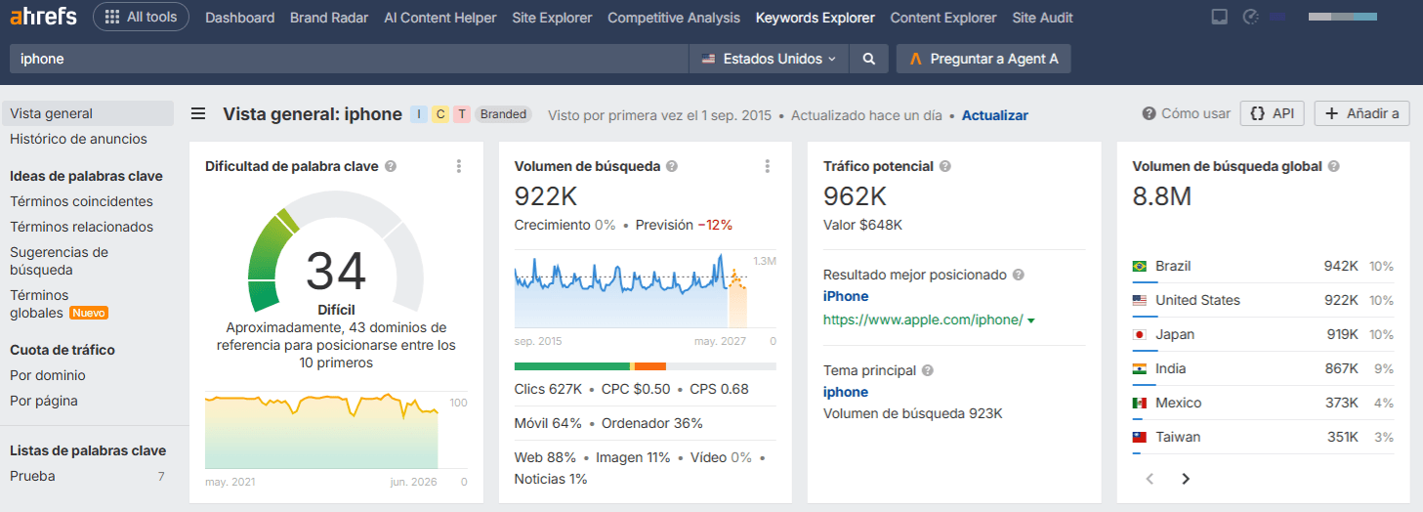The image size is (1423, 512).
Task: Open Site Audit
Action: coord(1042,18)
